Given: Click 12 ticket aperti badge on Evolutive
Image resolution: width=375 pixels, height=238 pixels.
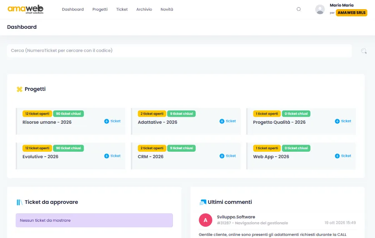Looking at the screenshot, I should click(37, 148).
